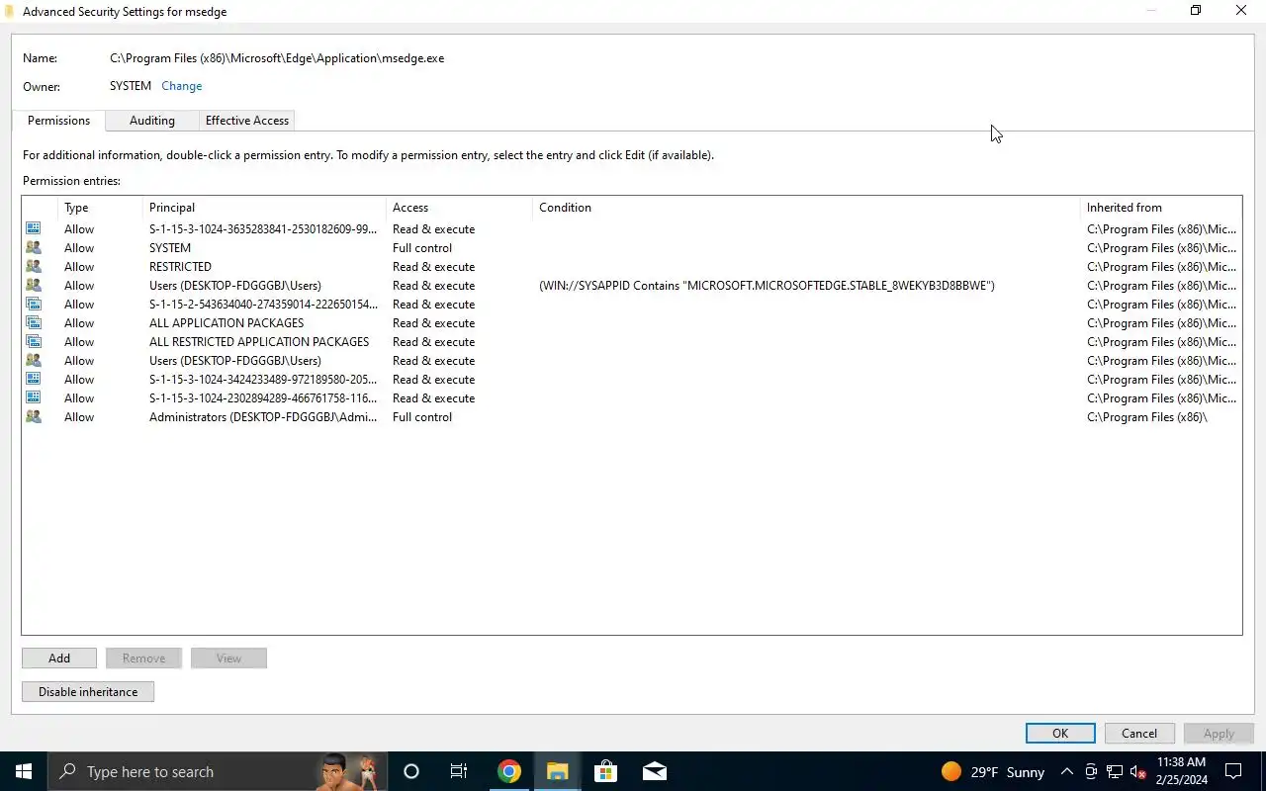Viewport: 1266px width, 791px height.
Task: Click the network icon in system tray
Action: pyautogui.click(x=1115, y=772)
